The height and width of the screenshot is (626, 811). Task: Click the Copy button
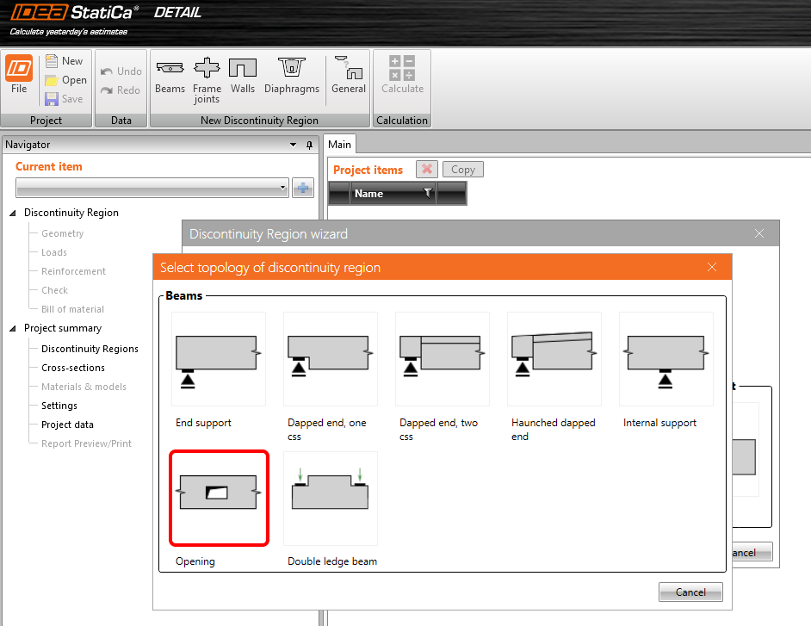pos(463,170)
